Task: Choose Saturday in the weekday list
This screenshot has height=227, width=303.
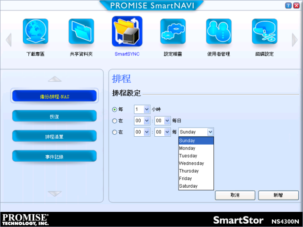Action: coord(196,186)
